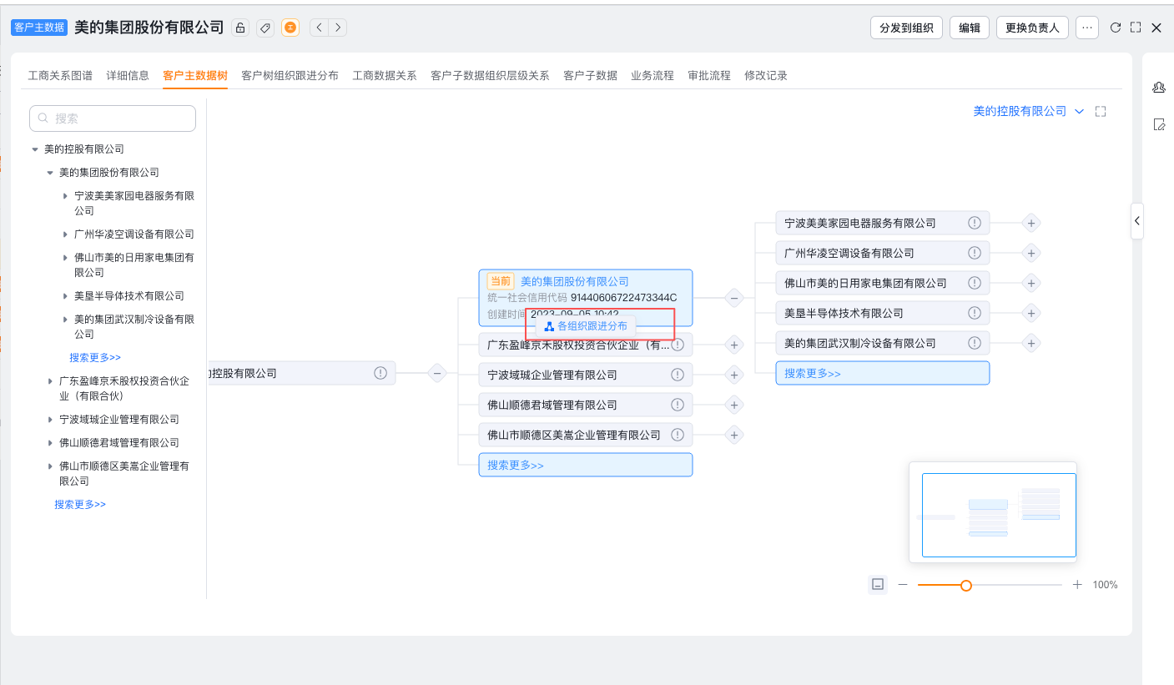Click 搜索更多>> under 美的集团武汉制冷设备 in tree
1174x685 pixels.
pos(95,358)
